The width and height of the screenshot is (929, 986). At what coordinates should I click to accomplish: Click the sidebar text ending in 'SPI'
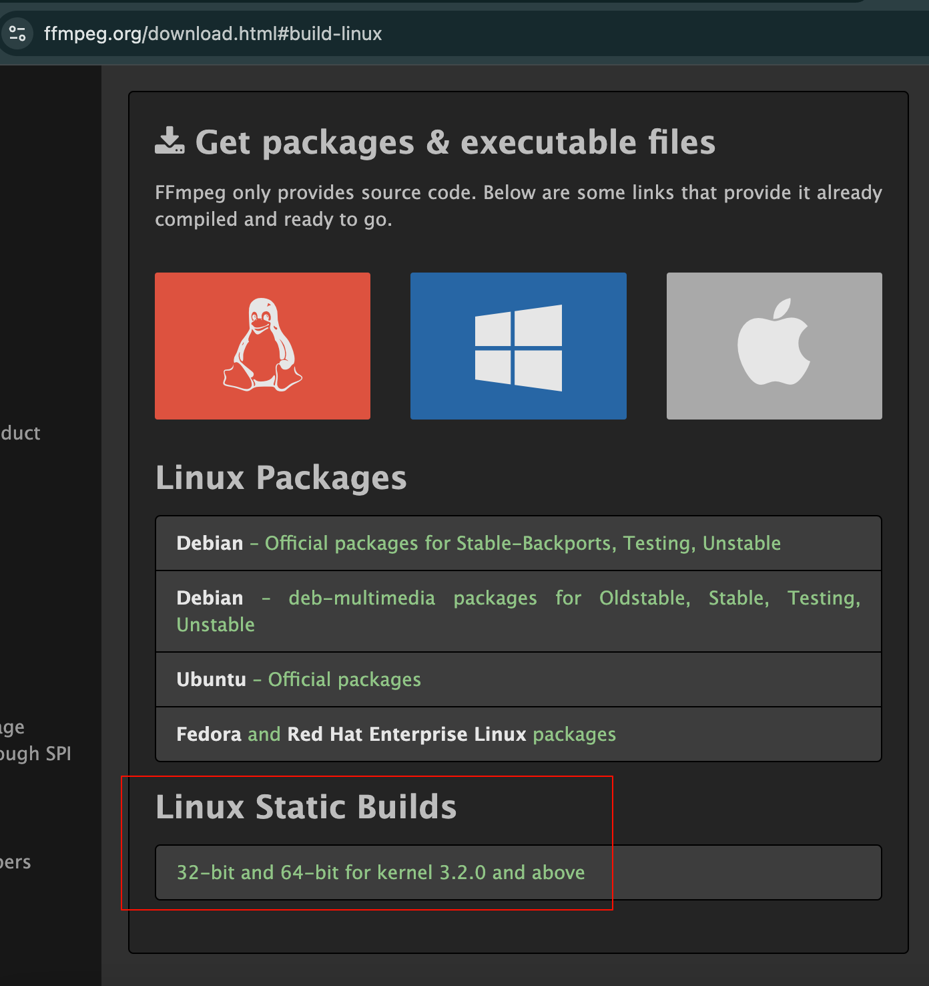(x=35, y=754)
